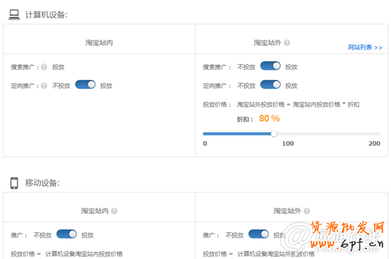The width and height of the screenshot is (391, 259).
Task: Click the 100 label under slider
Action: (x=288, y=143)
